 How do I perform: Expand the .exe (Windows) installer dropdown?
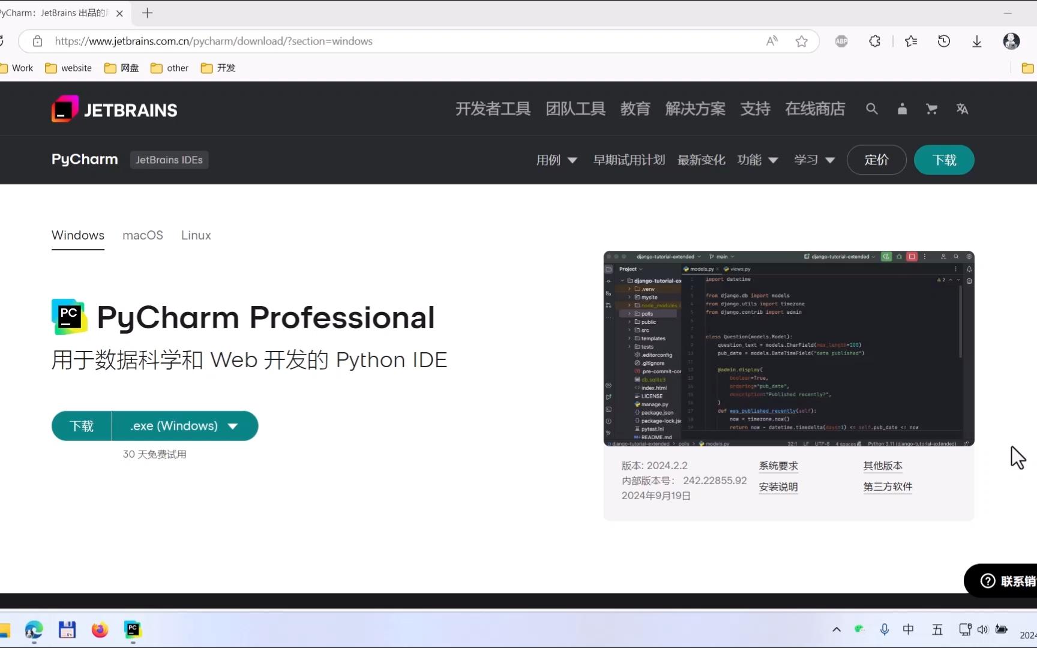(x=184, y=425)
